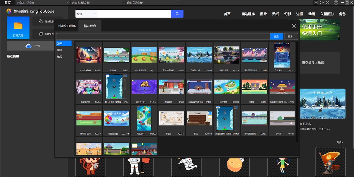Open 矢量图形 in top navigation
Viewport: 354px width, 177px height.
click(x=327, y=14)
